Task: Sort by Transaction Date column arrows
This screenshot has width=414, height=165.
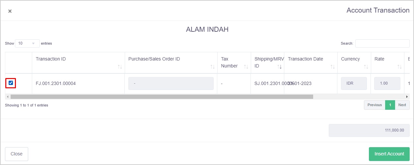Action: 332,67
